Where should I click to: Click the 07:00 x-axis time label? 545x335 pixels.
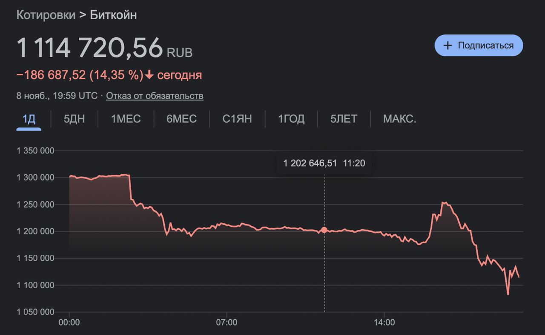(x=227, y=323)
